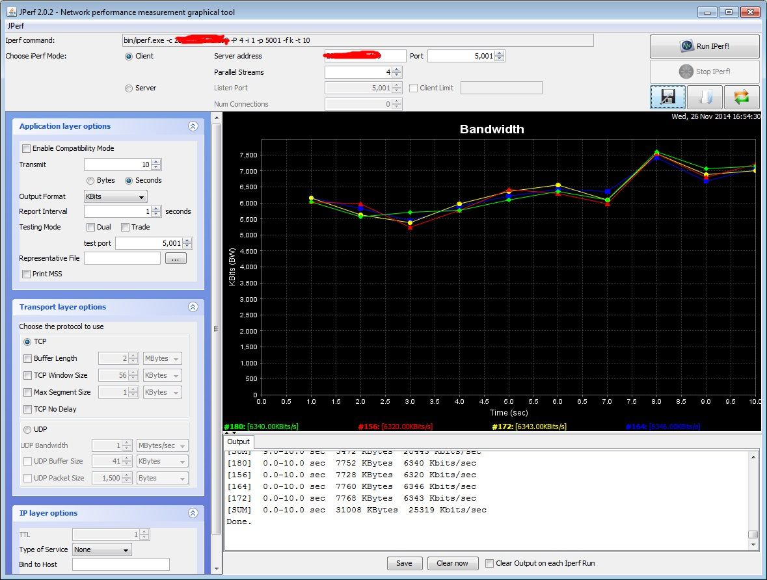
Task: Click the floppy disk save configuration icon
Action: tap(667, 97)
